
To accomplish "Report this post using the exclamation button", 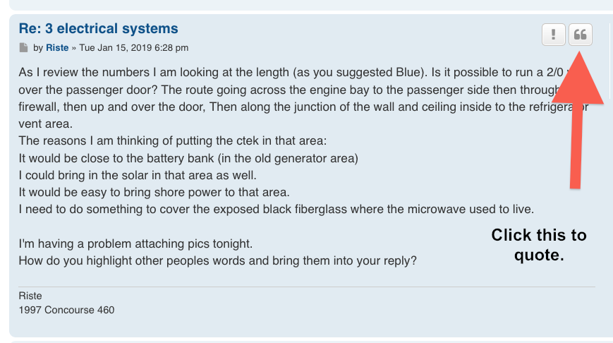I will [x=553, y=35].
